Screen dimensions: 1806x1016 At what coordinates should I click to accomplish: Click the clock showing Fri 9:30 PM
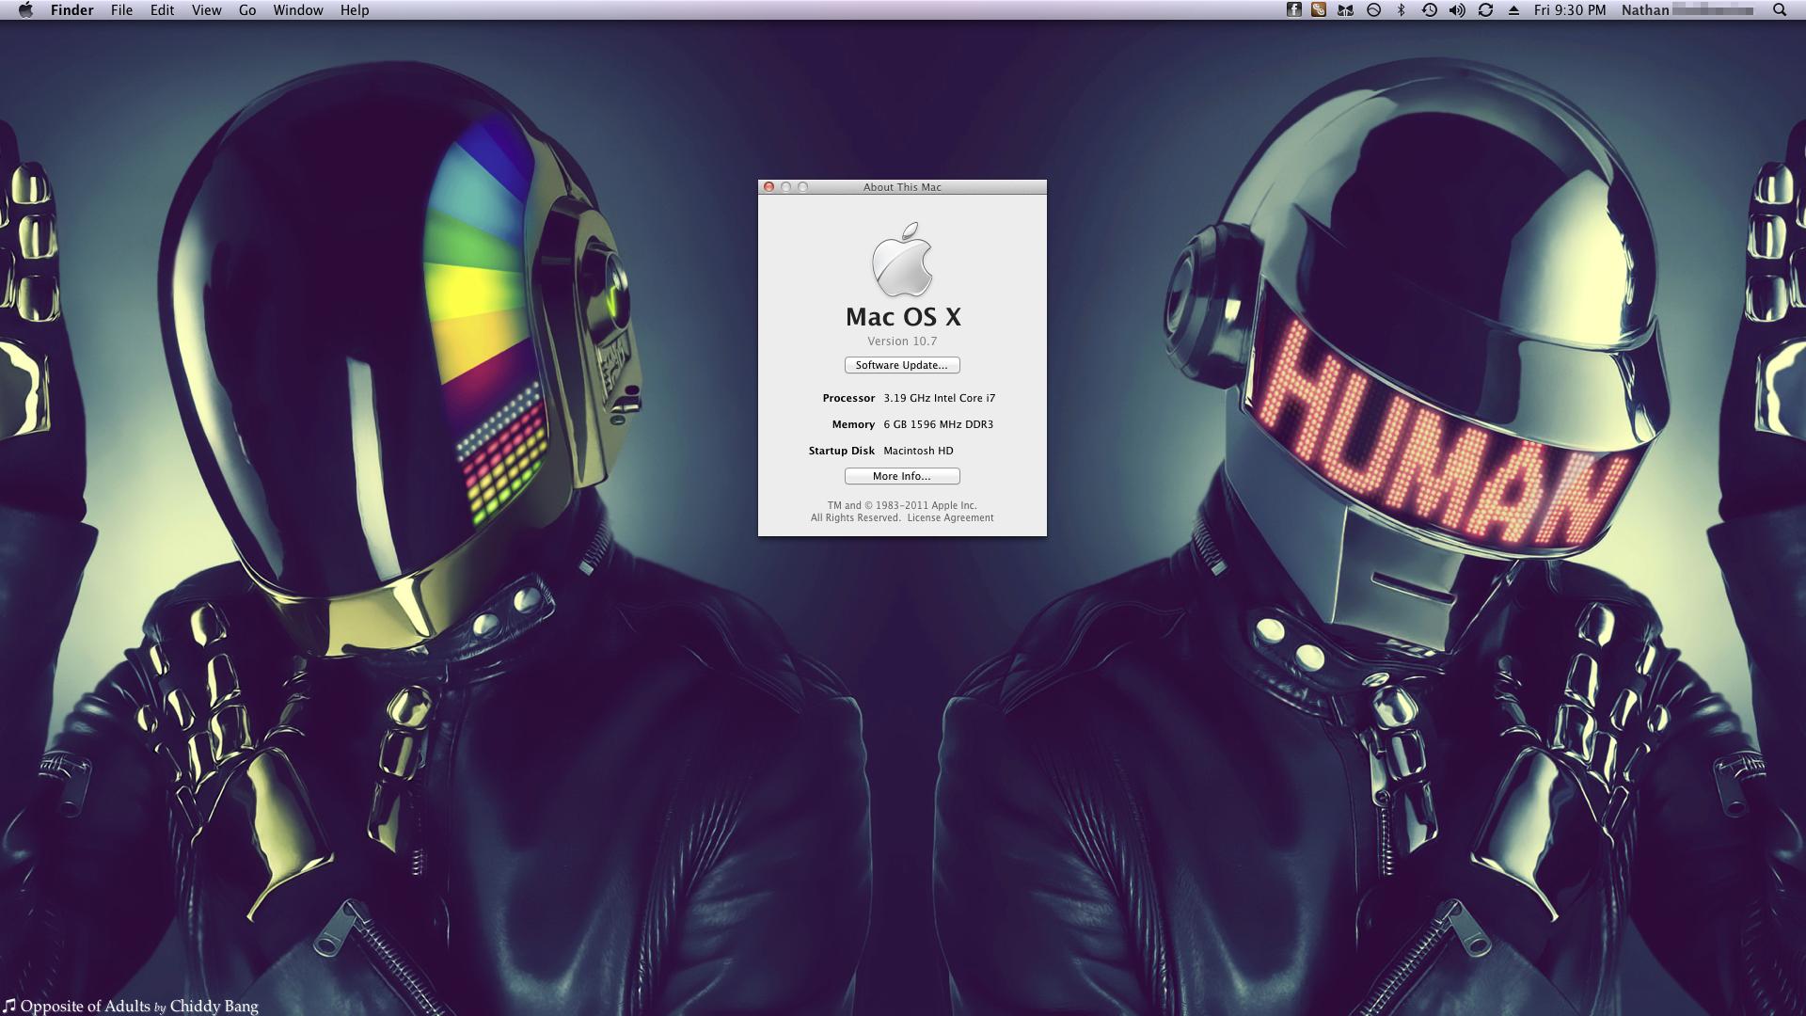[1570, 10]
